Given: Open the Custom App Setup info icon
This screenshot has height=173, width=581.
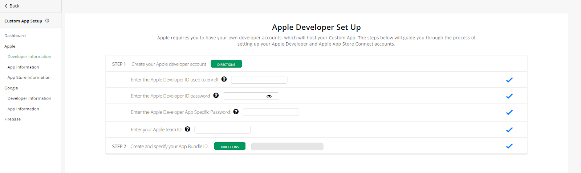Looking at the screenshot, I should pyautogui.click(x=47, y=21).
